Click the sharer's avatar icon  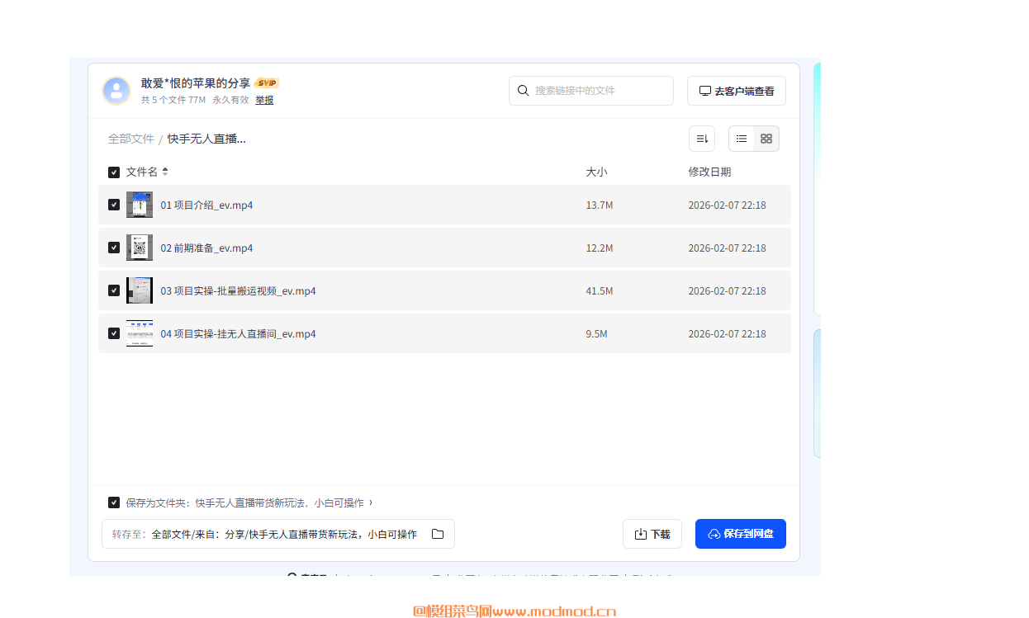tap(116, 91)
